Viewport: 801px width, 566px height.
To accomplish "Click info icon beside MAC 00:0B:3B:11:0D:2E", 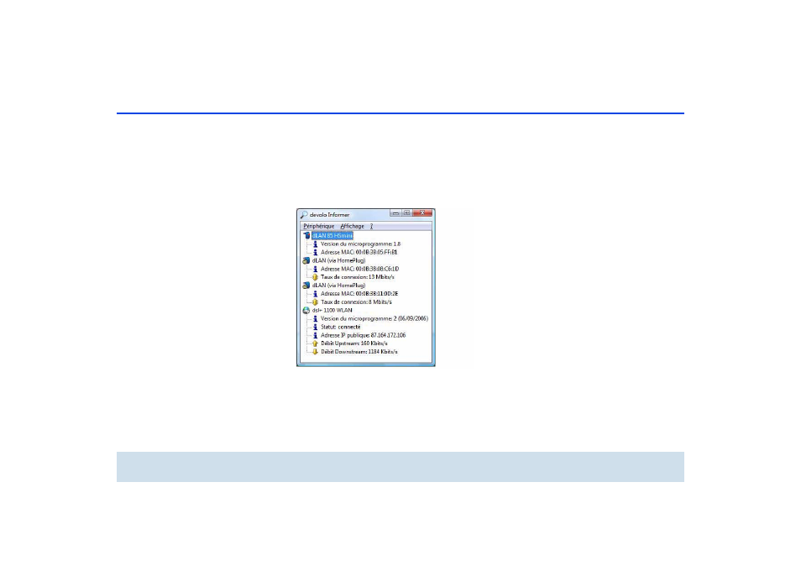I will [x=315, y=294].
